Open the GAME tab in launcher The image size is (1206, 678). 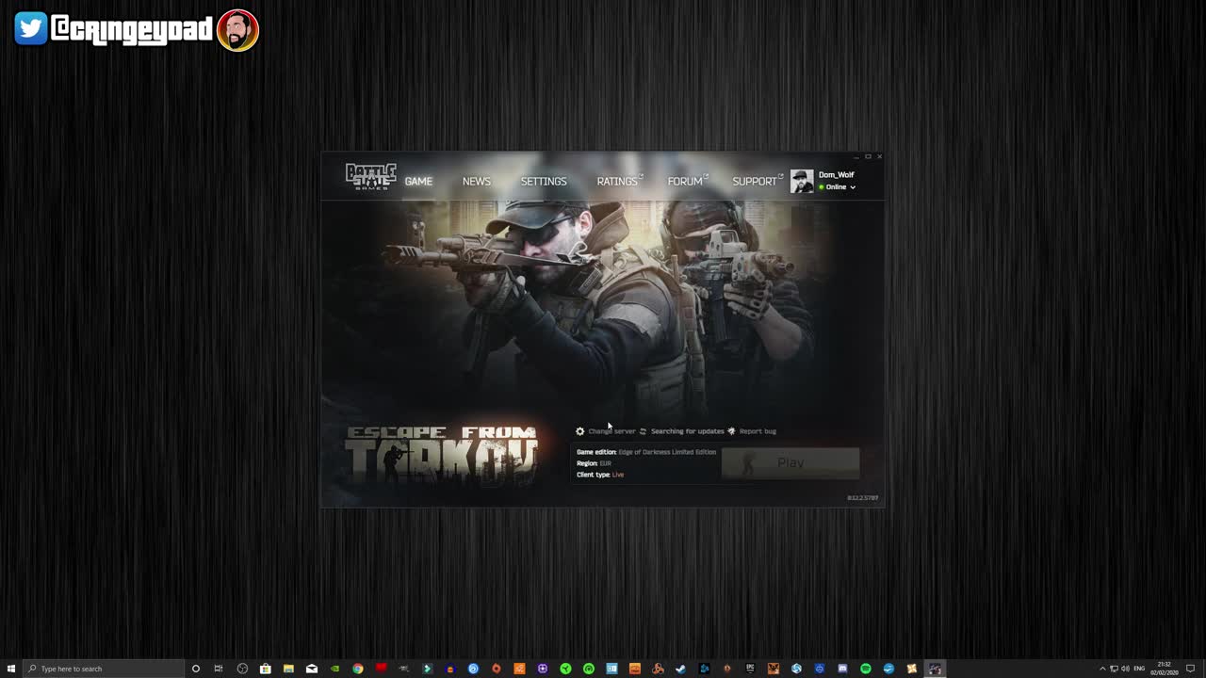click(x=418, y=181)
